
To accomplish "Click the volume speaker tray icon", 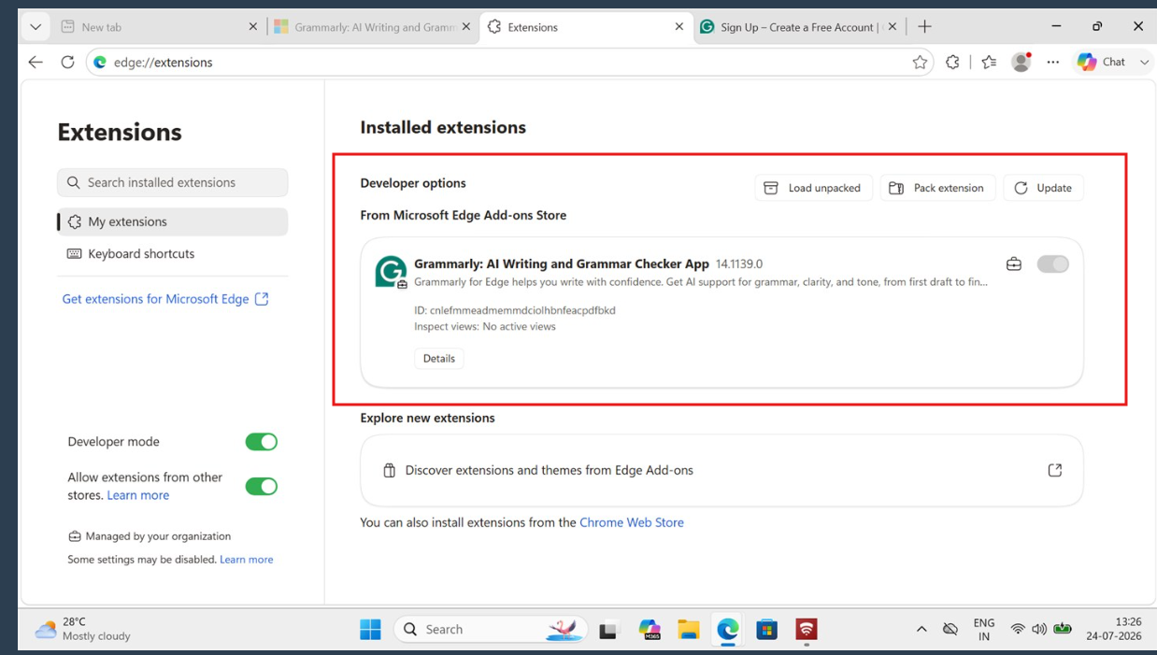I will pyautogui.click(x=1039, y=630).
